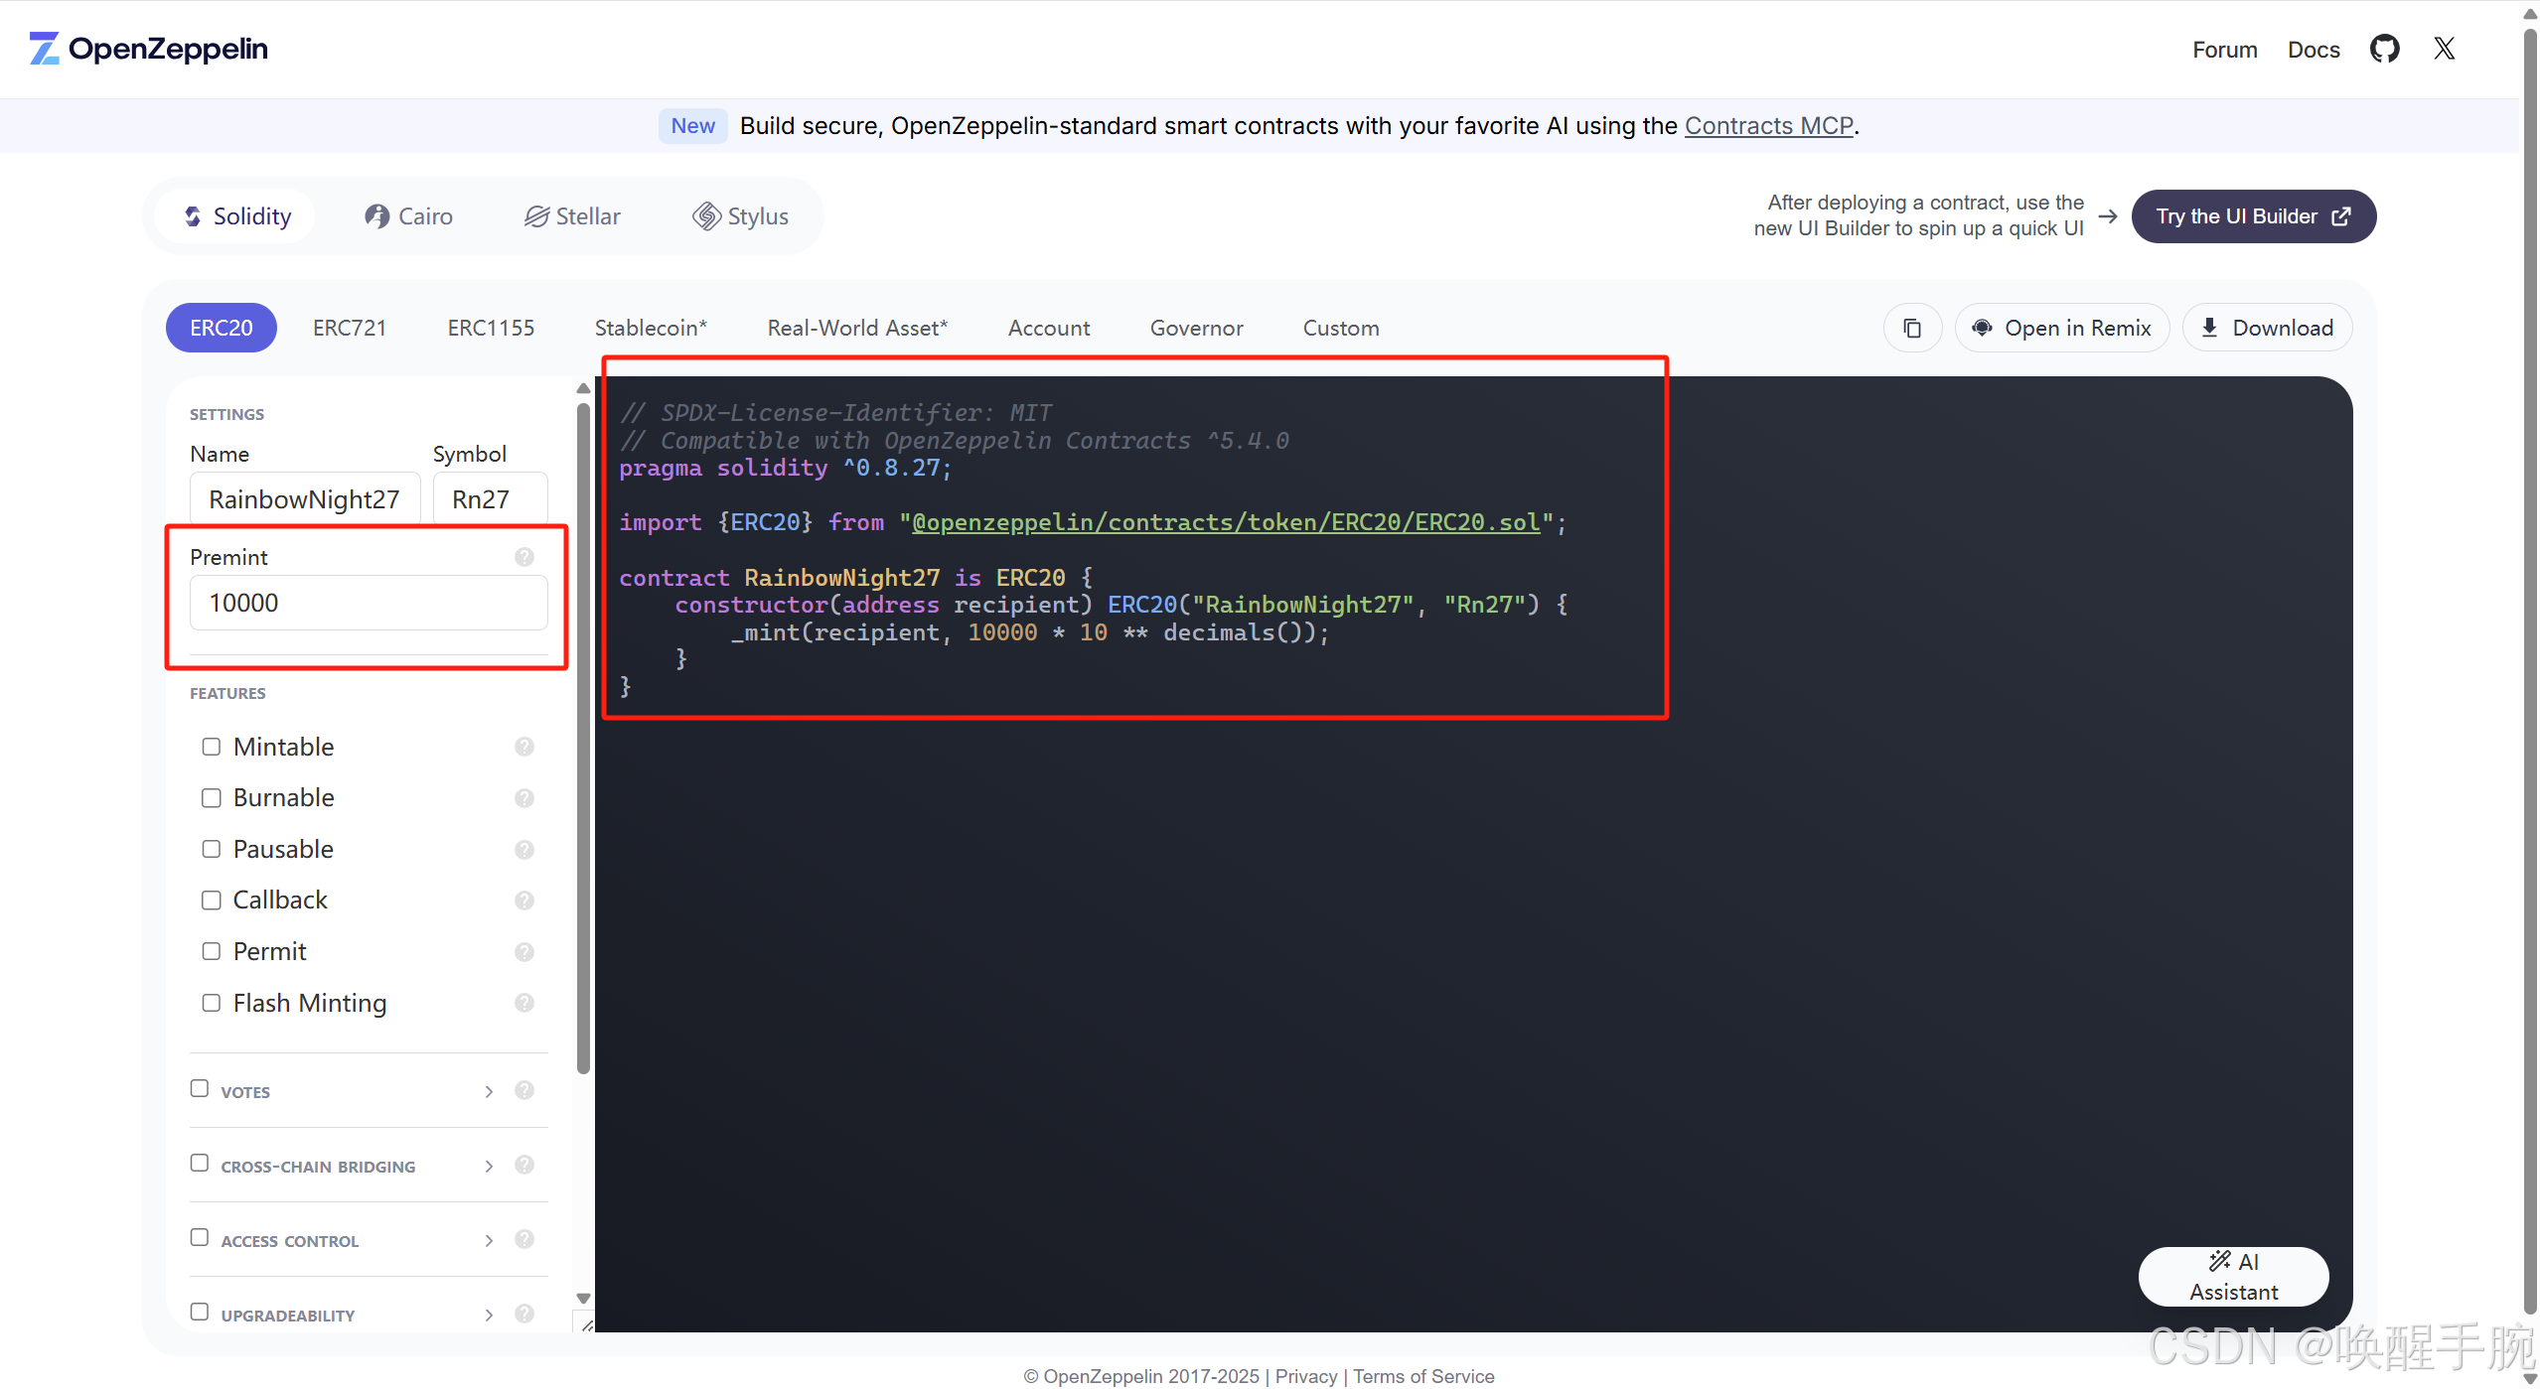Check the Permit feature box
2540x1389 pixels.
pos(211,951)
